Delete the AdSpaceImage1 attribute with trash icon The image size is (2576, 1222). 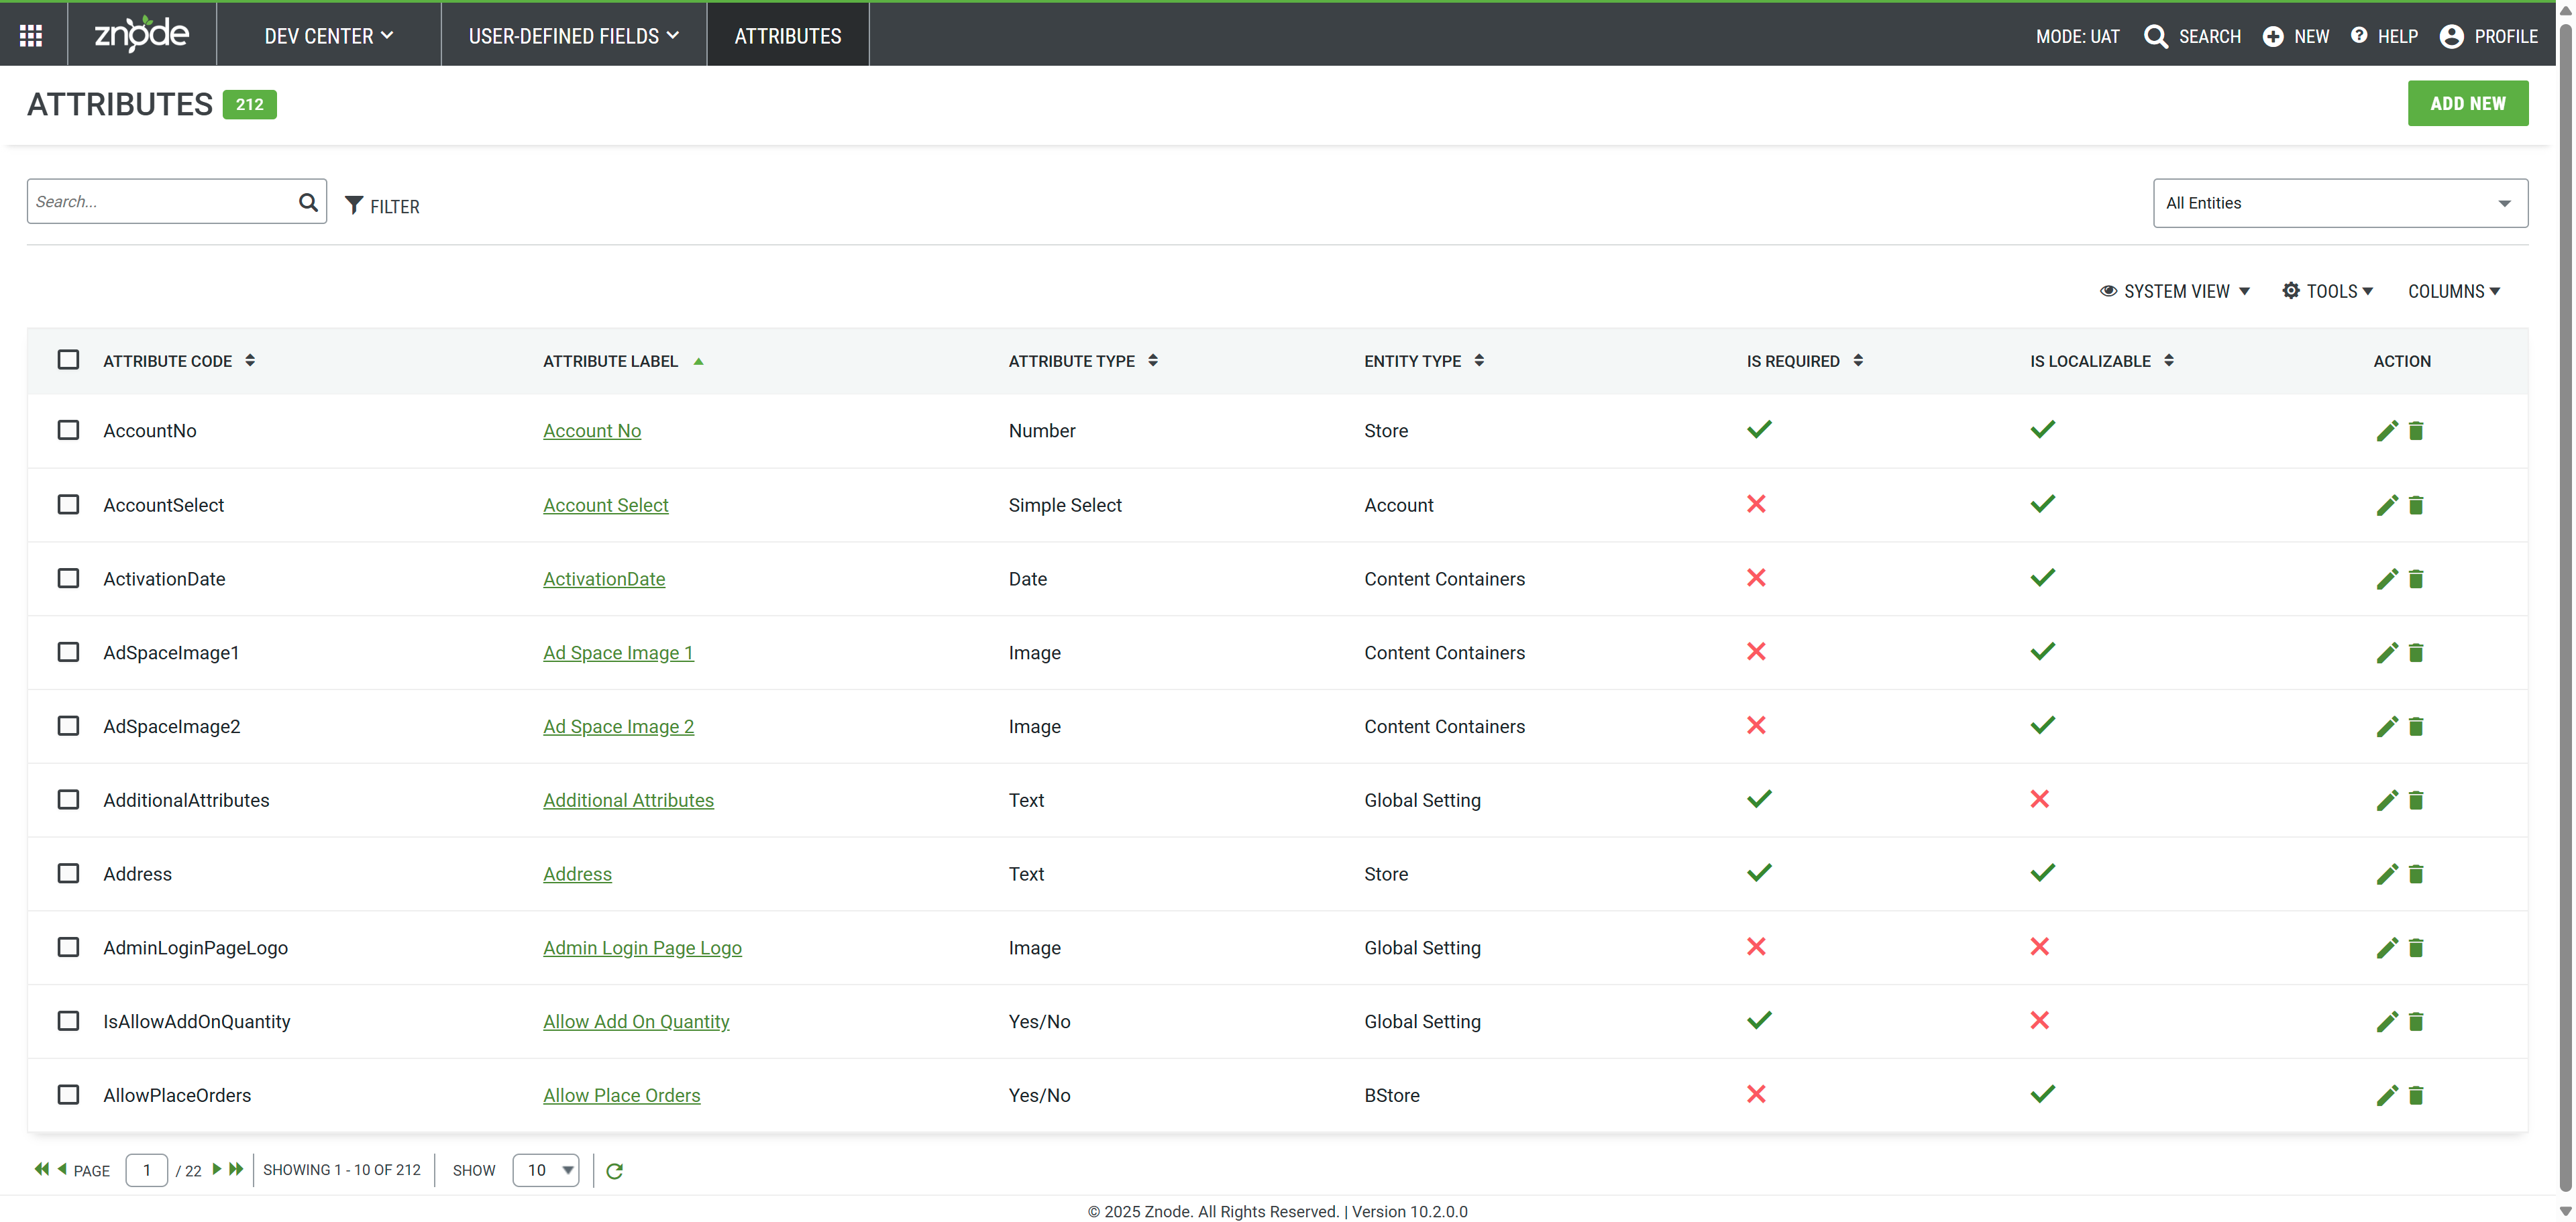click(x=2415, y=653)
